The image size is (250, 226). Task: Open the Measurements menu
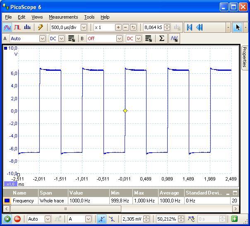click(63, 17)
